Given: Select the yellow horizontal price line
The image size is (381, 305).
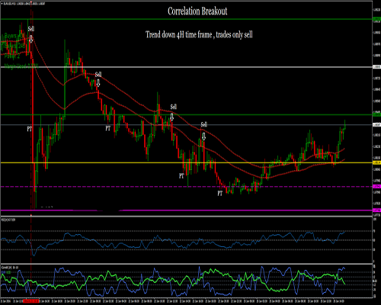Looking at the screenshot, I should pos(186,162).
